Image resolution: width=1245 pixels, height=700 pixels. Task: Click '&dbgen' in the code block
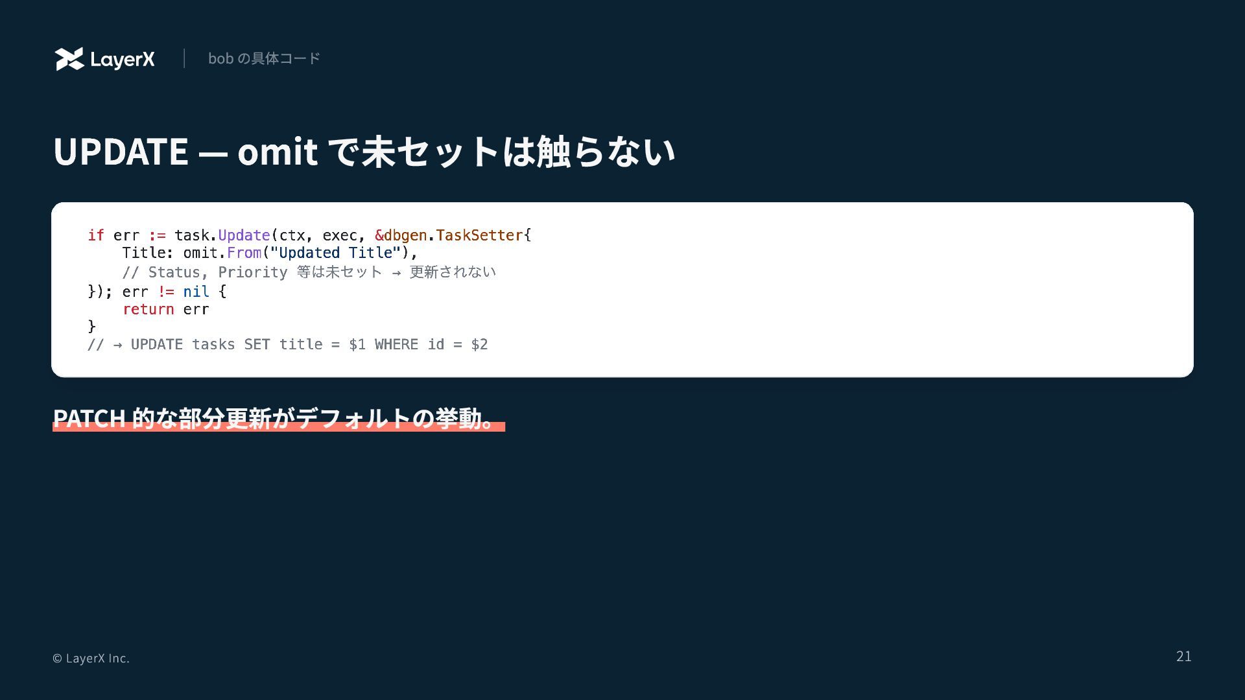coord(401,235)
